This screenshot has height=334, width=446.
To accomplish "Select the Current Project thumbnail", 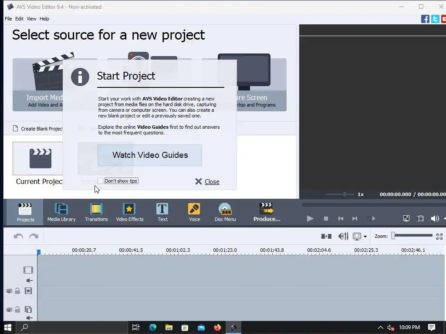I will point(38,158).
